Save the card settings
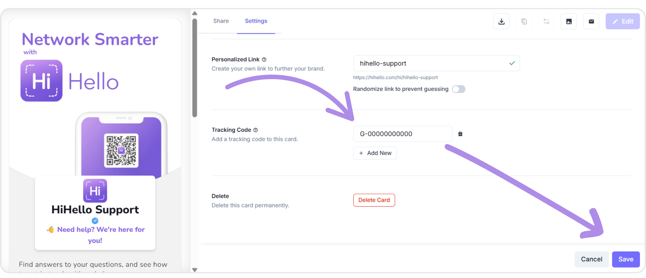This screenshot has height=278, width=646. [626, 259]
